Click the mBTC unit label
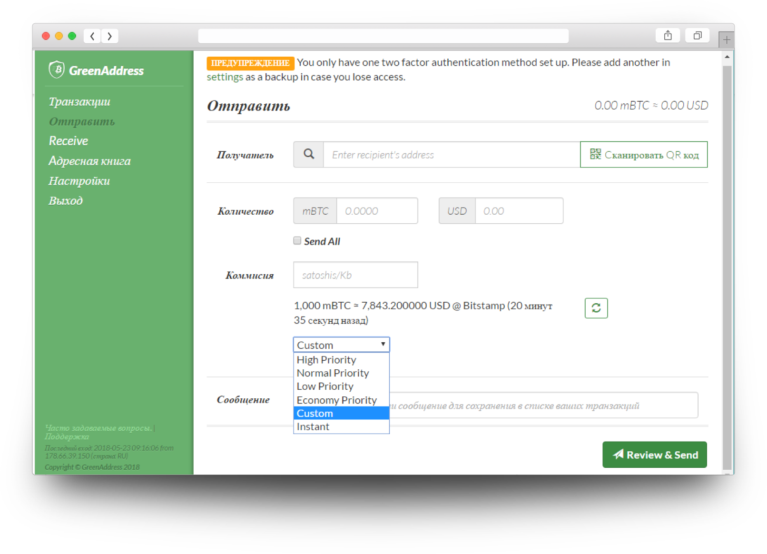The height and width of the screenshot is (554, 767). coord(315,211)
